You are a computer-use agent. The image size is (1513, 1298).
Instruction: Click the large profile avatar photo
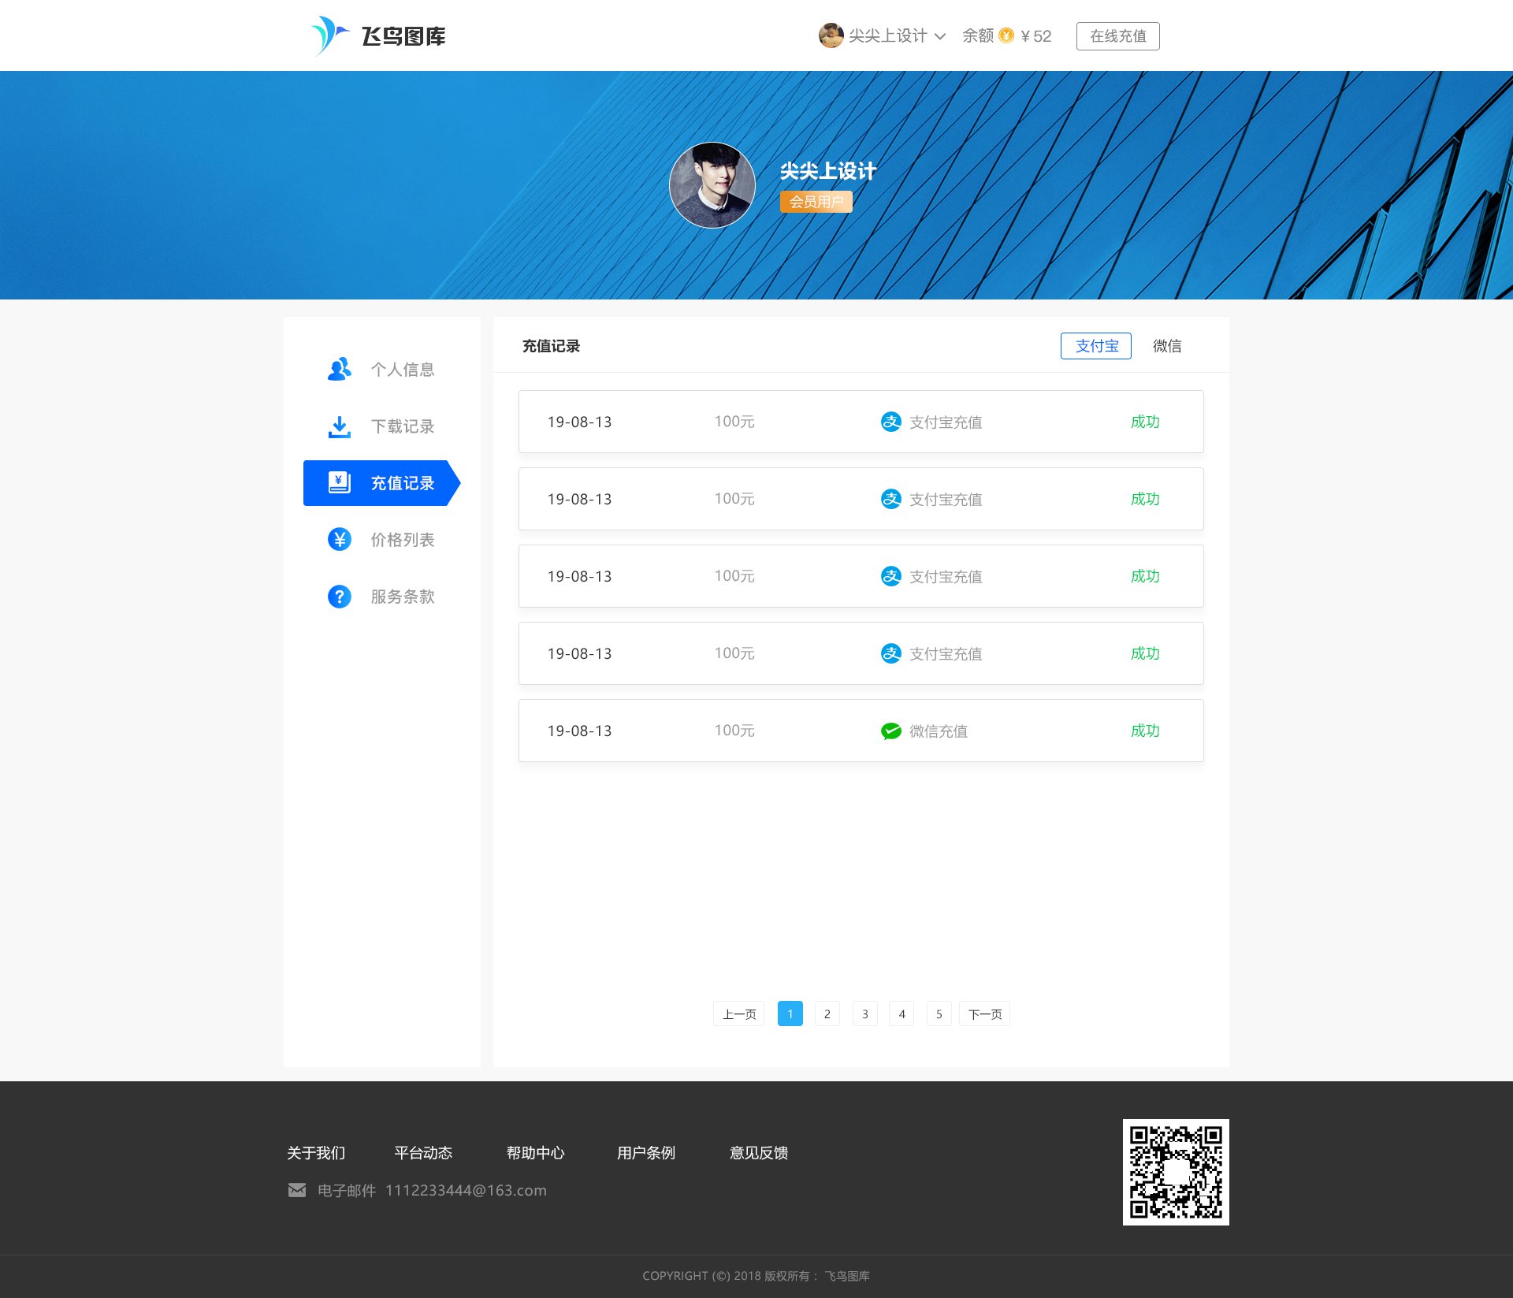pos(712,185)
